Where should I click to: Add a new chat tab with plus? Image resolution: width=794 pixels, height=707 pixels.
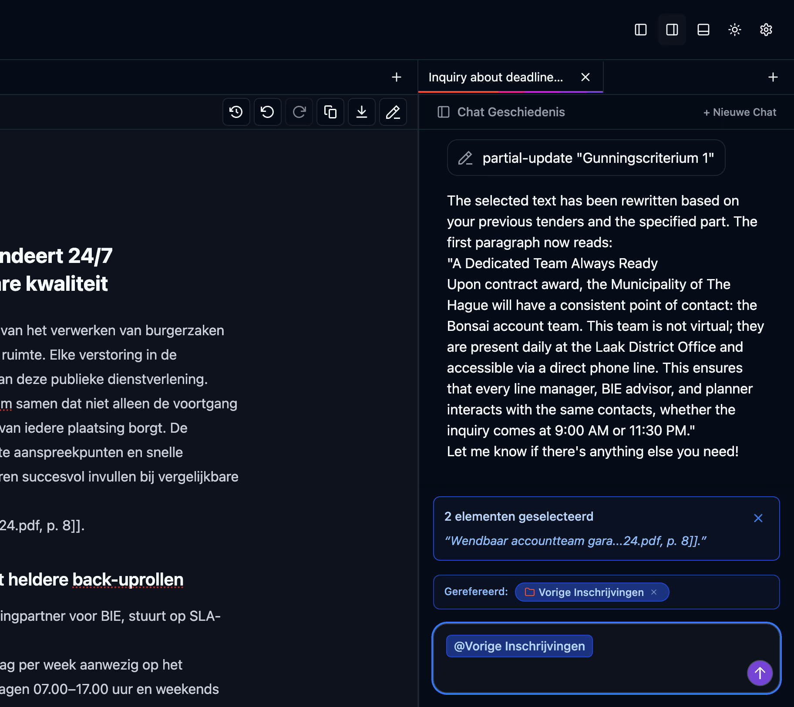point(773,77)
